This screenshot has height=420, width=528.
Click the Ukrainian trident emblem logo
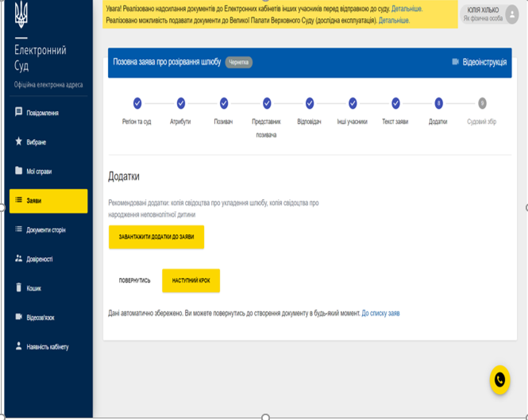(21, 13)
